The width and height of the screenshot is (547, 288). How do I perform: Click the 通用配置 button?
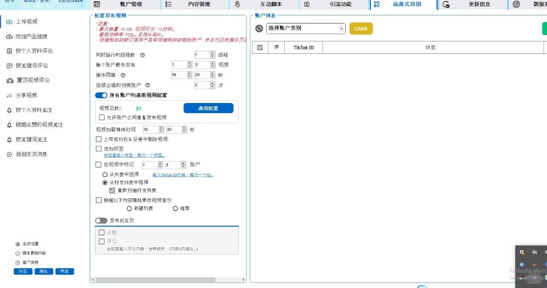click(x=208, y=108)
